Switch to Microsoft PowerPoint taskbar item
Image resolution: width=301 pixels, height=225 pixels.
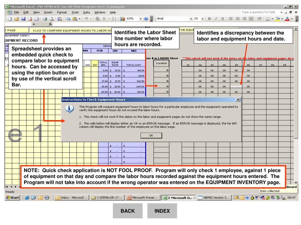[143, 198]
